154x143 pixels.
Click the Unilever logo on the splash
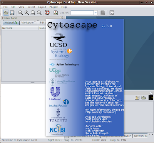click(x=55, y=93)
